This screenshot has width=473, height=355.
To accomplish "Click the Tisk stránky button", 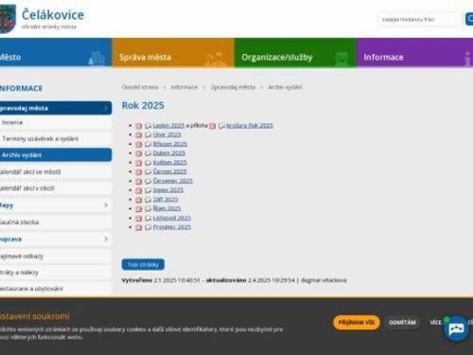I will pos(143,265).
